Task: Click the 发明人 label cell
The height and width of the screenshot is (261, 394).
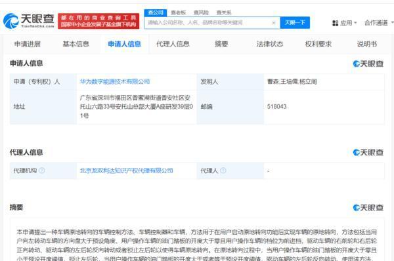Action: click(230, 81)
